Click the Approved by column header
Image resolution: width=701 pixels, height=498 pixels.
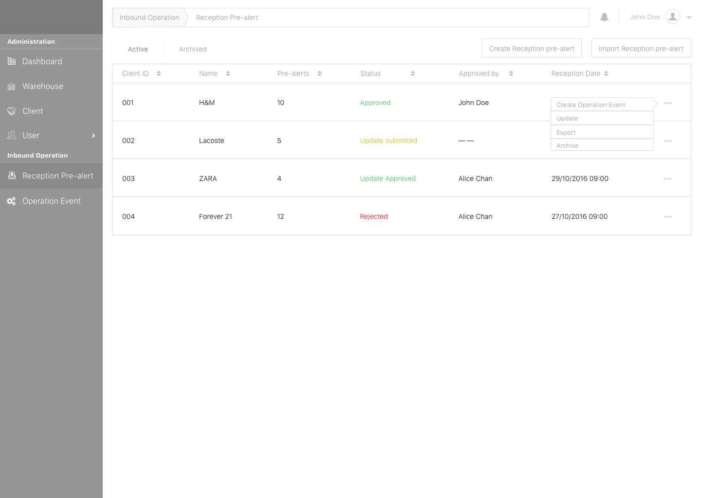(x=479, y=73)
